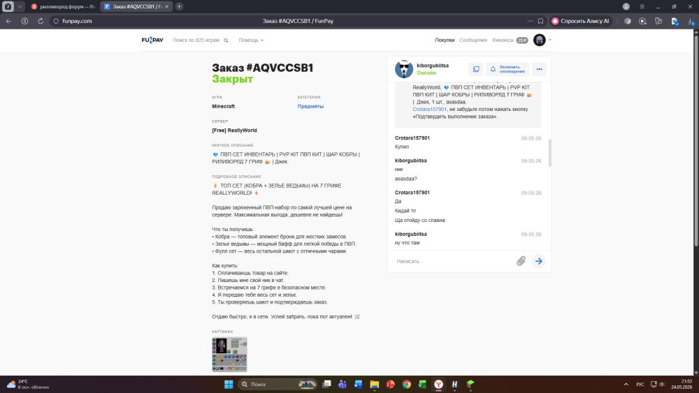Click the РУС language indicator
The image size is (699, 393).
[x=640, y=385]
